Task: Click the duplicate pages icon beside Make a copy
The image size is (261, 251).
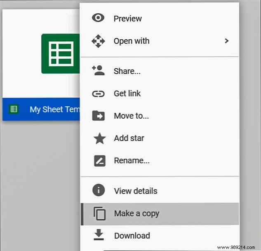Action: coord(99,214)
